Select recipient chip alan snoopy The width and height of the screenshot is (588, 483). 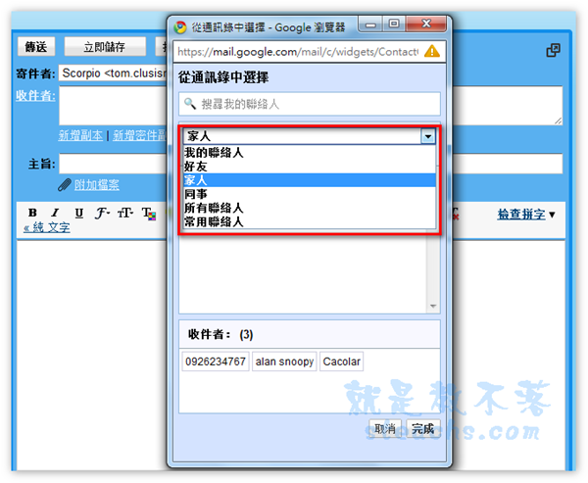coord(284,362)
